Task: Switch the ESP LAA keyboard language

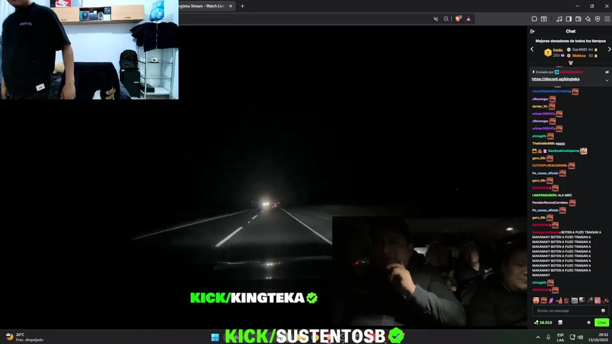Action: pyautogui.click(x=560, y=337)
